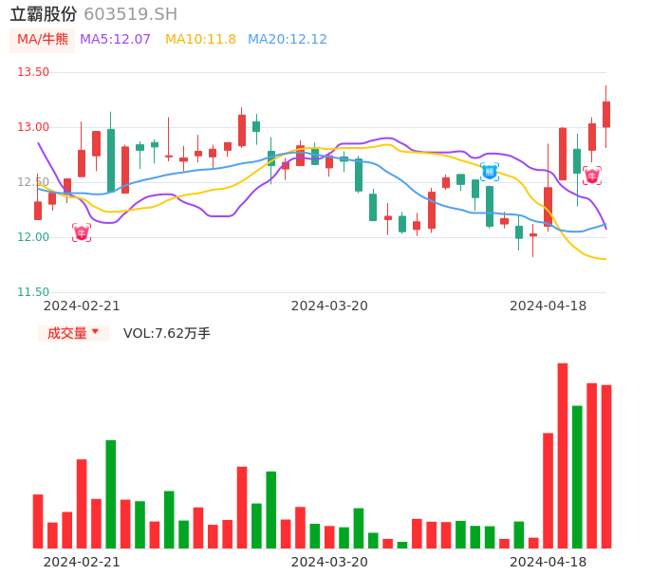This screenshot has width=651, height=575.
Task: Click the tallest red volume bar
Action: pyautogui.click(x=563, y=455)
